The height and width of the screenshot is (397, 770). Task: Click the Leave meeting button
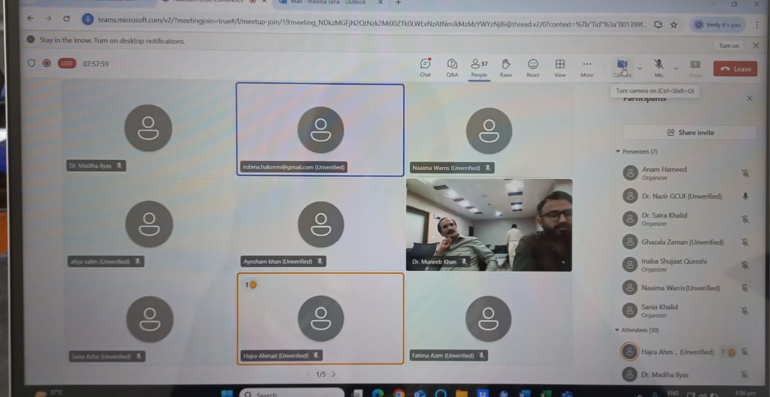click(x=735, y=68)
